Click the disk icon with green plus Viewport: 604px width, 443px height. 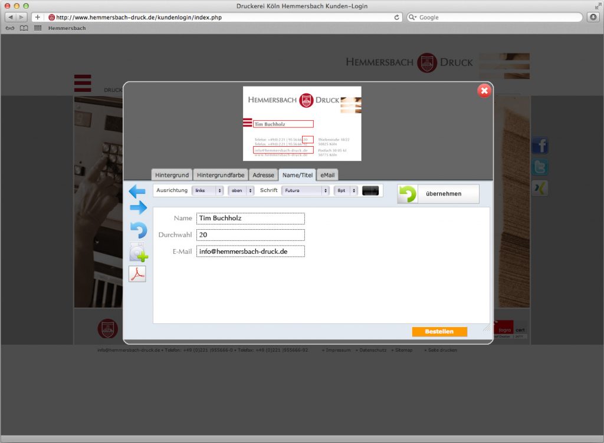pos(138,252)
